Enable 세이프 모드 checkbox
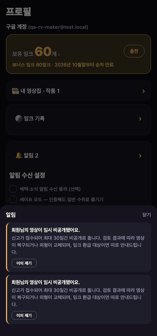The image size is (157, 336). [13, 199]
